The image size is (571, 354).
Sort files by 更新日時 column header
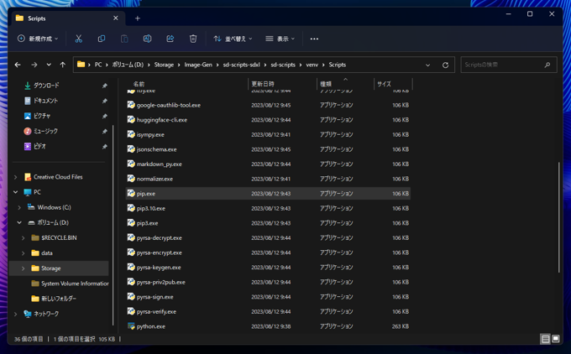(263, 84)
